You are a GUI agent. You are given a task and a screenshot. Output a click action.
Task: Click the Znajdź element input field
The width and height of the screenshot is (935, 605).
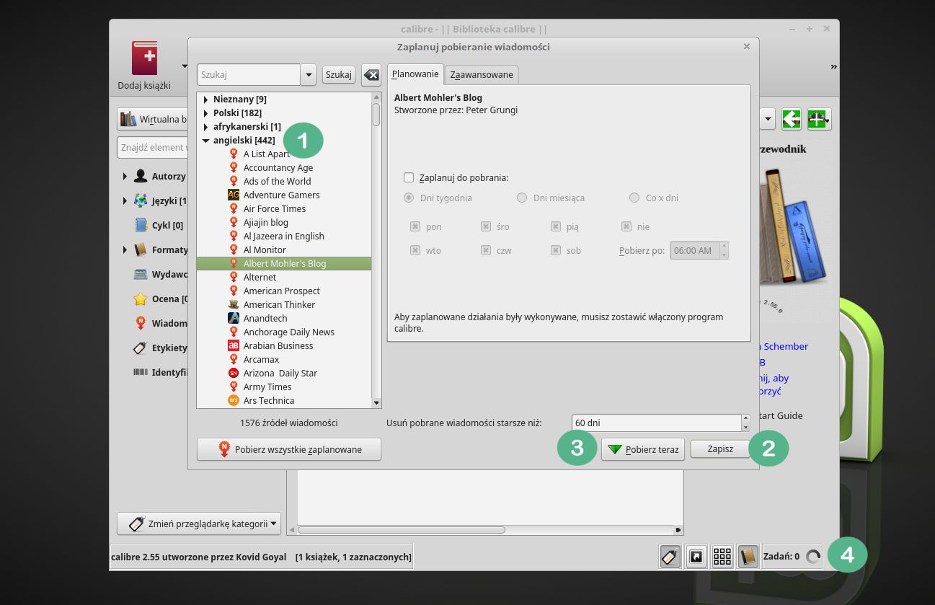(x=153, y=147)
